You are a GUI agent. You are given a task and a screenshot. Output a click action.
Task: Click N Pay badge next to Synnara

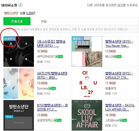[52, 88]
